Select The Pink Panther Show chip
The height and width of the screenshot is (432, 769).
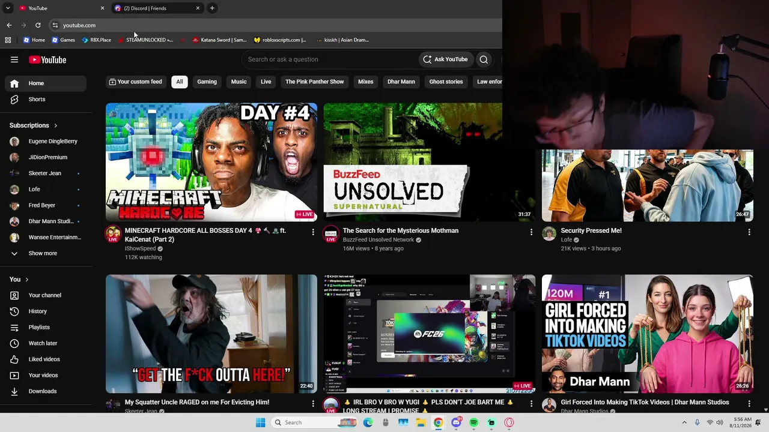(315, 82)
